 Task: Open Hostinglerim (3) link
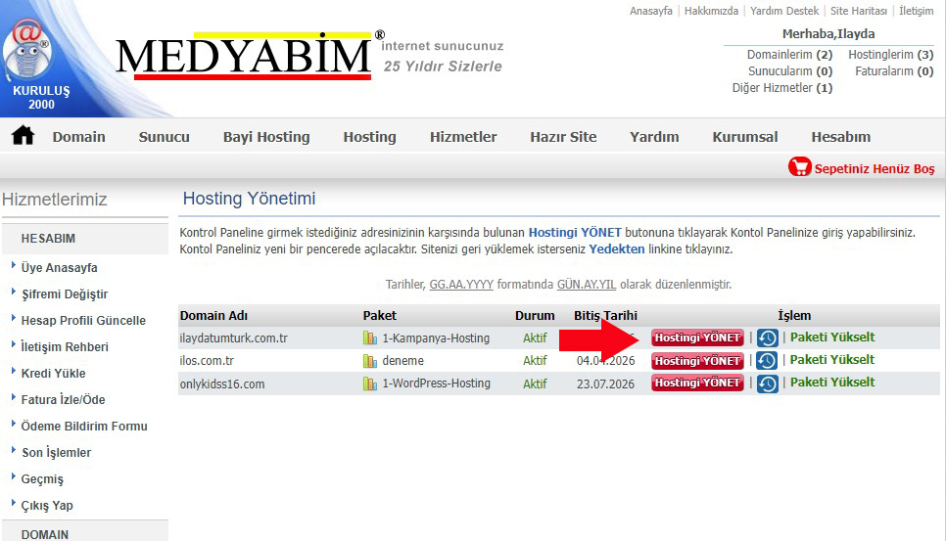tap(891, 55)
